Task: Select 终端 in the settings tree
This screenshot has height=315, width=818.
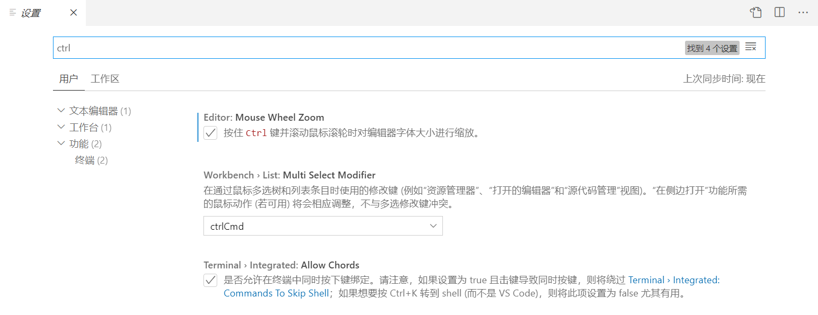Action: [x=85, y=160]
